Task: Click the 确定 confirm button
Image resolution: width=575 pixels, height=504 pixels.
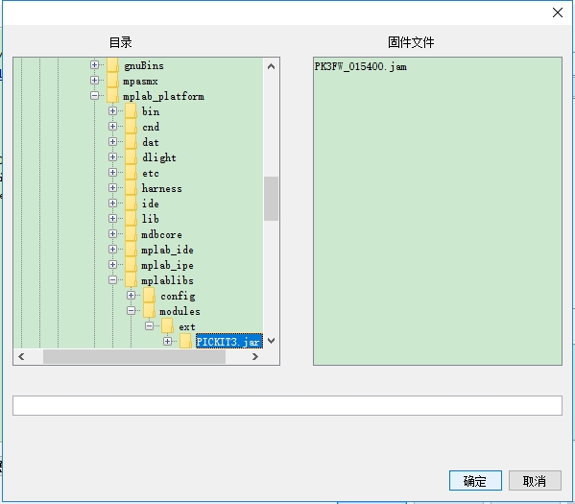Action: tap(475, 481)
